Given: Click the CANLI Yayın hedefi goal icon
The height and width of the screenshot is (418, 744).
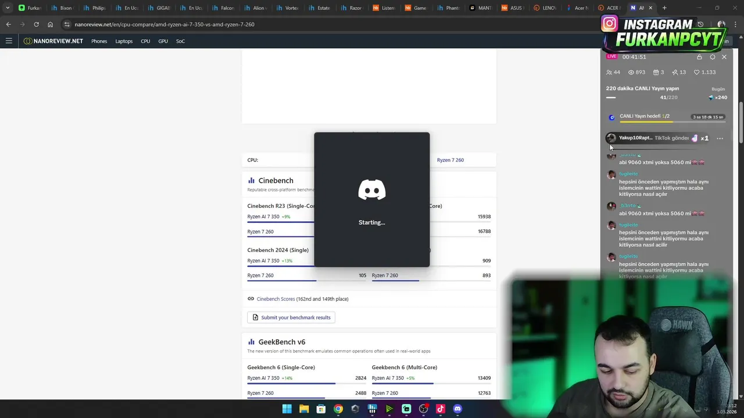Looking at the screenshot, I should [x=611, y=117].
